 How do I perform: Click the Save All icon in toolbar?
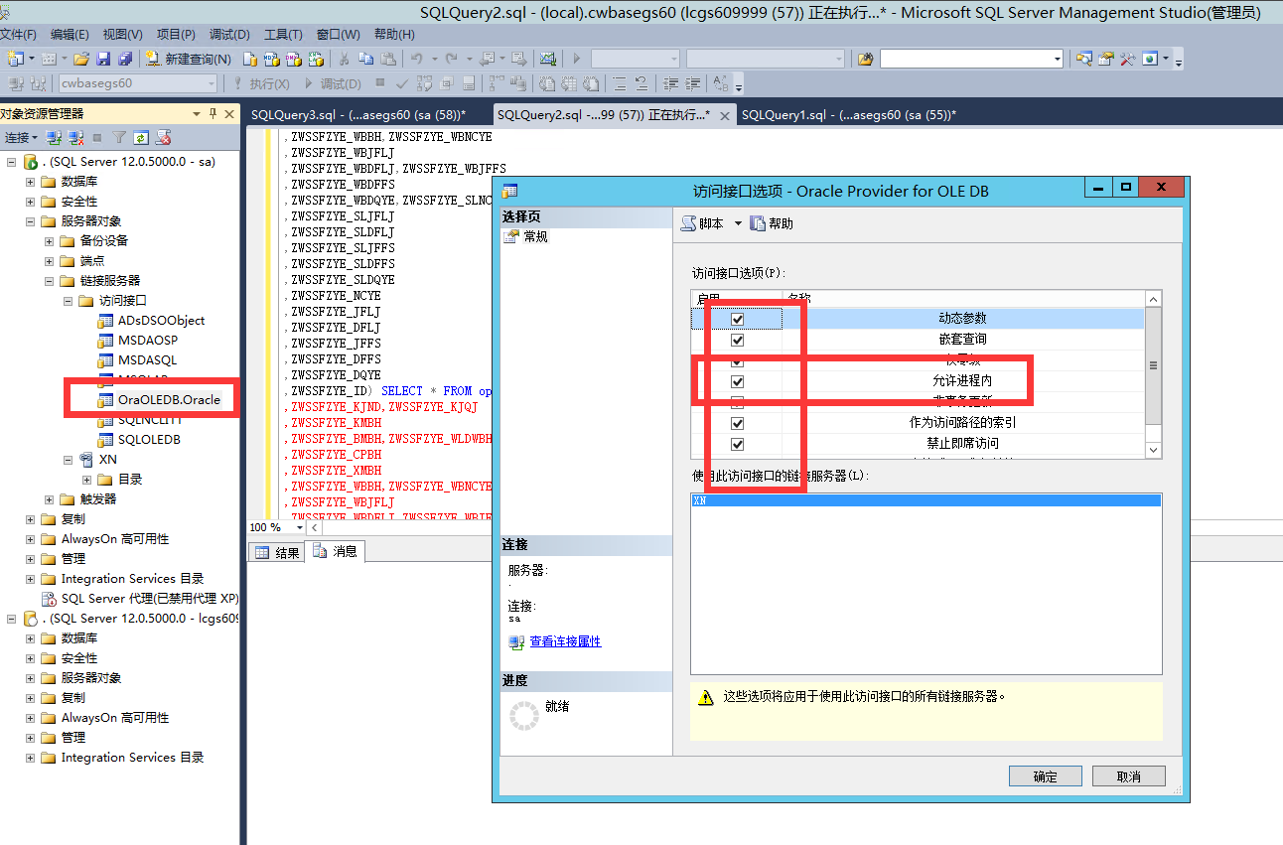(125, 60)
